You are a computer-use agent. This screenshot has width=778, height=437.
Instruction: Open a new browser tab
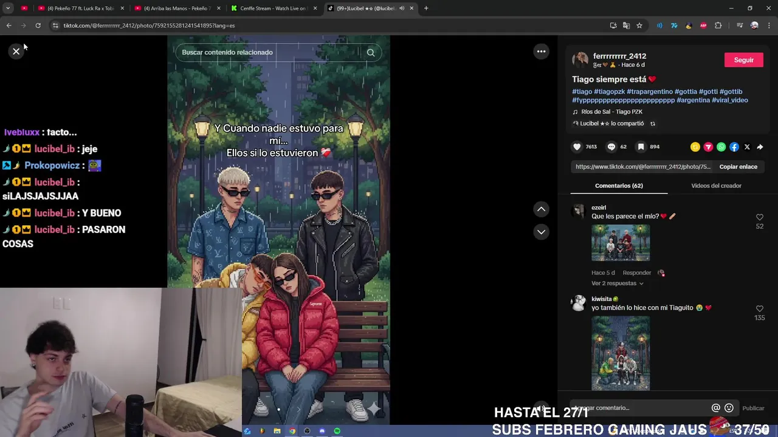[426, 8]
